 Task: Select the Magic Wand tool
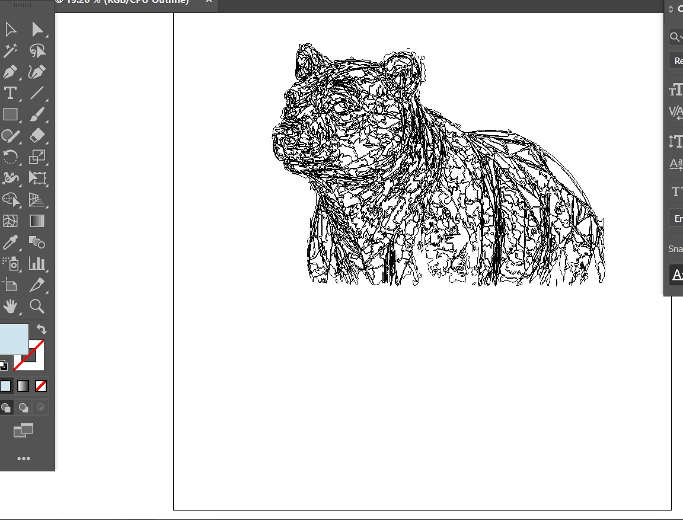point(11,50)
